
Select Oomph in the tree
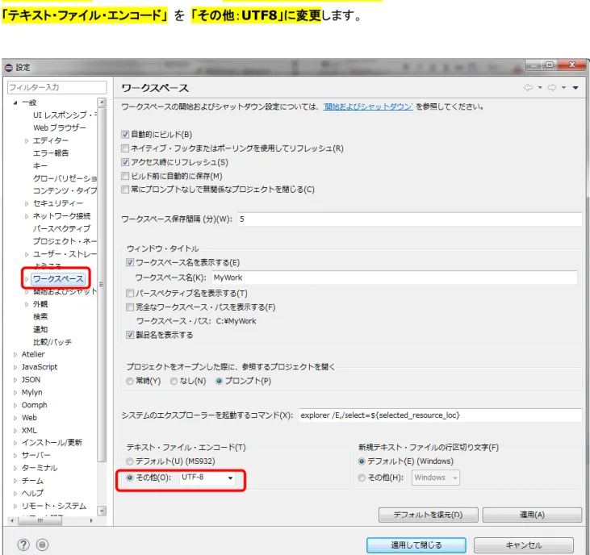tap(34, 405)
